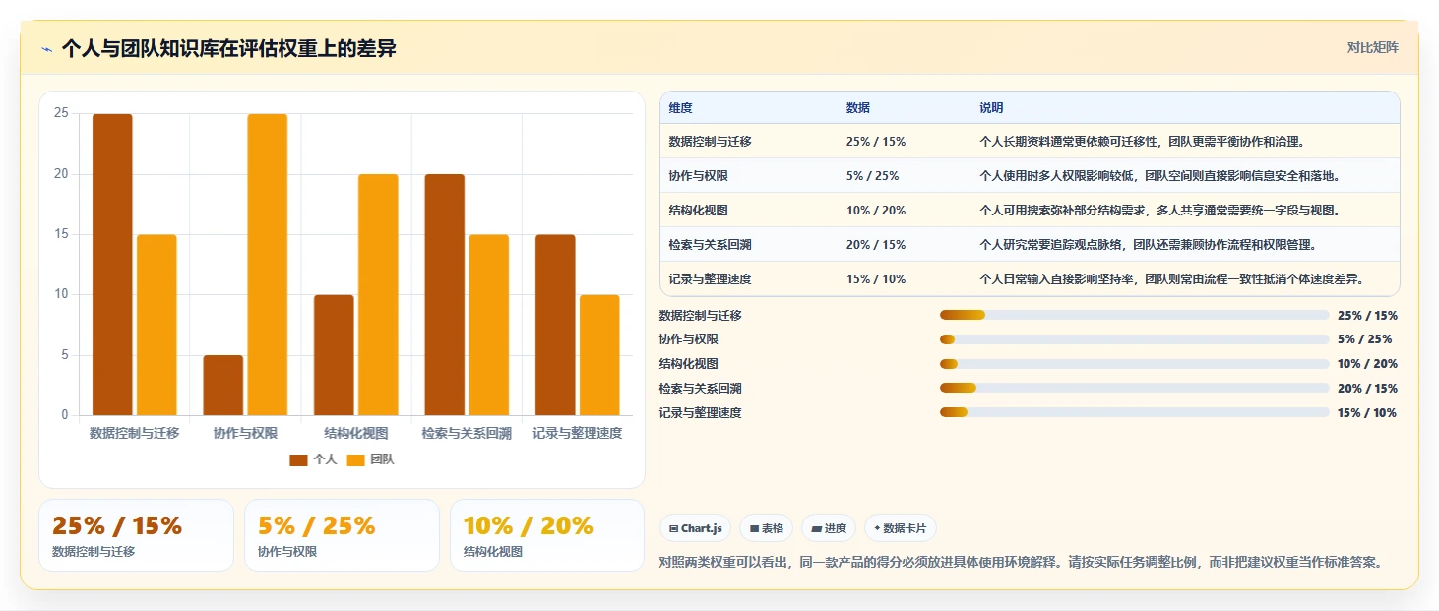Click the 5% / 25% table cell
The height and width of the screenshot is (611, 1439).
(872, 176)
